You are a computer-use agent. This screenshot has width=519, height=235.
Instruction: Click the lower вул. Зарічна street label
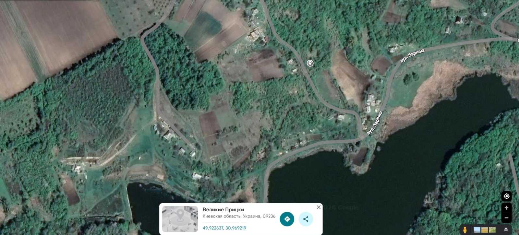coord(375,123)
